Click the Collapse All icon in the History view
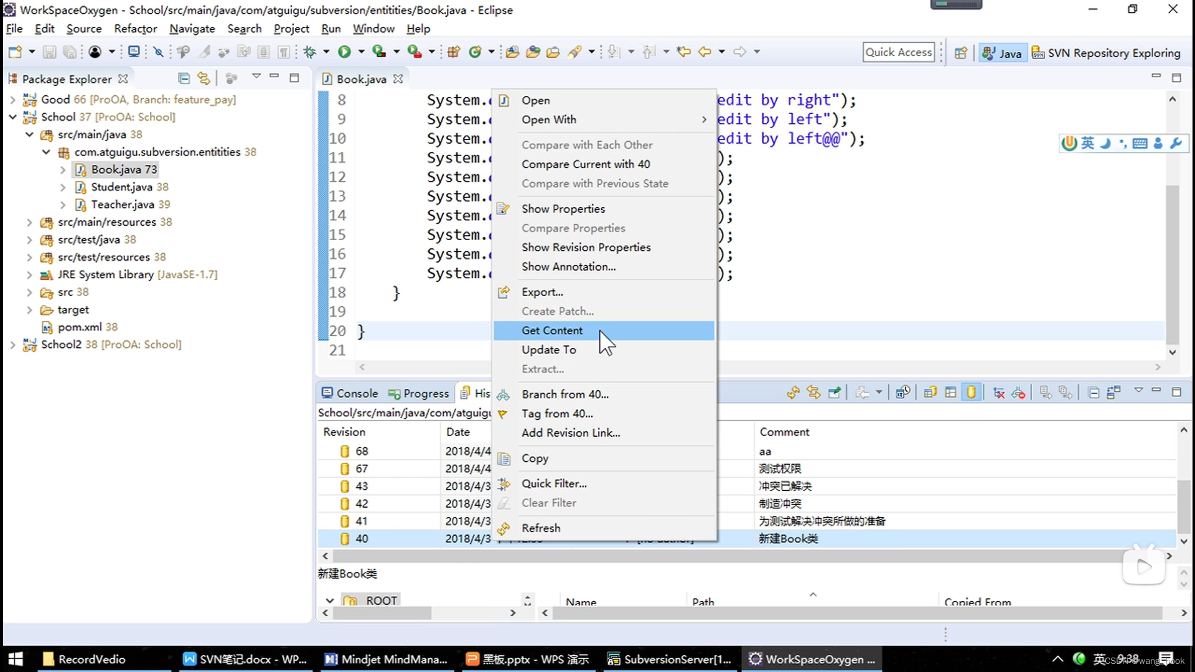Screen dimensions: 1195x672 coord(1094,393)
